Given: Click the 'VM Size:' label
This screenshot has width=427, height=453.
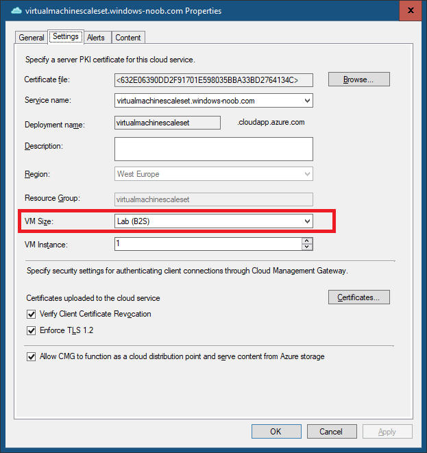Looking at the screenshot, I should (39, 221).
